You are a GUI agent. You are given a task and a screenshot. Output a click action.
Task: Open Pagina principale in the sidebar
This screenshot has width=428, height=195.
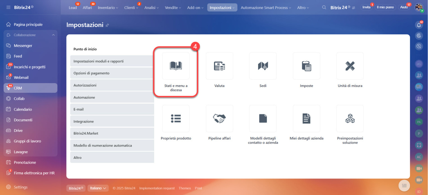coord(30,24)
